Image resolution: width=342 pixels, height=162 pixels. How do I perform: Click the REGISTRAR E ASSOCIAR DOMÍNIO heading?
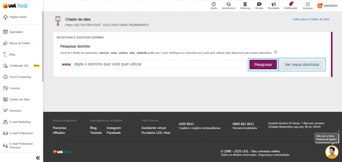click(80, 37)
